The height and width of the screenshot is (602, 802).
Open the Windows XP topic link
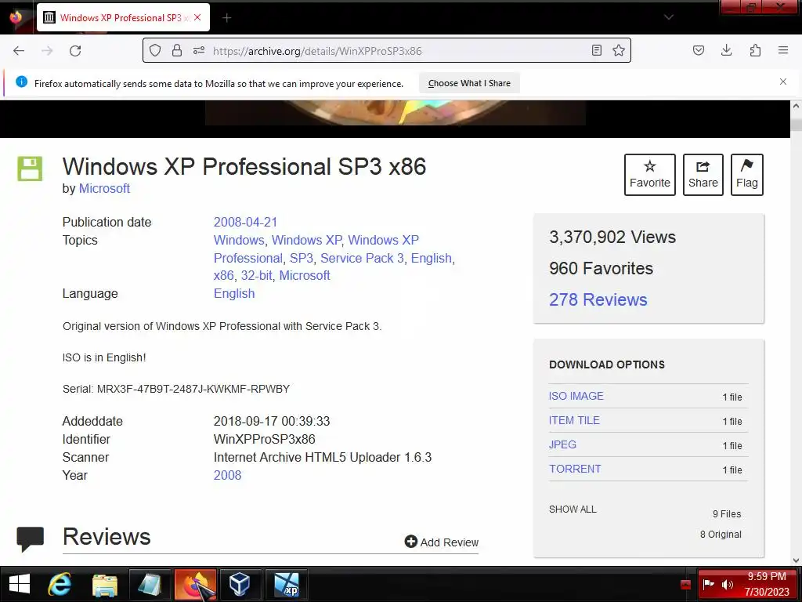(x=306, y=240)
